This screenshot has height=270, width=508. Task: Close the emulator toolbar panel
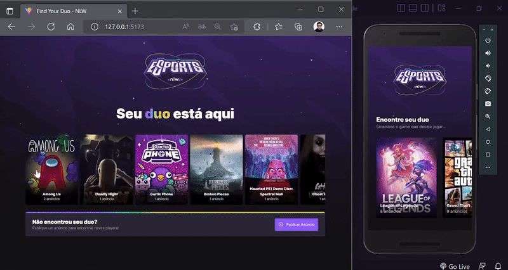[492, 30]
